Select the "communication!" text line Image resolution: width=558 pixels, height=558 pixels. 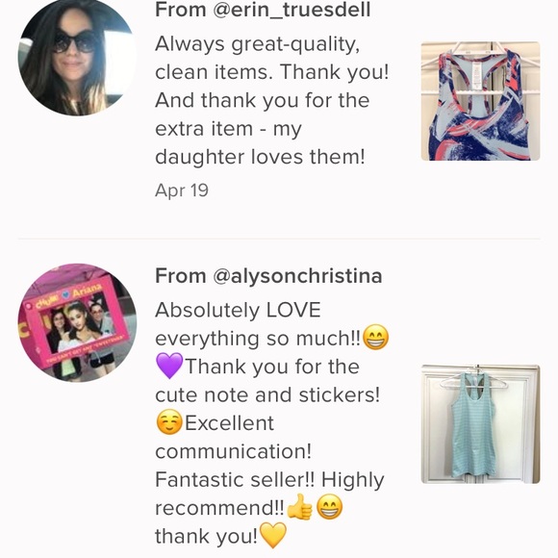[234, 451]
